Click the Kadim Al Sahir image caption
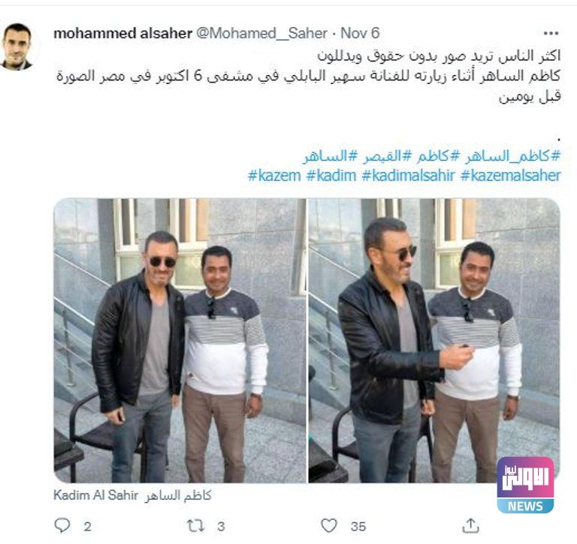The width and height of the screenshot is (577, 544). [x=132, y=495]
